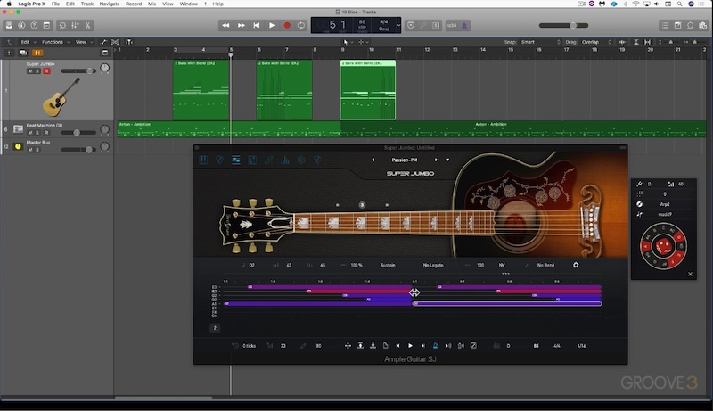Click the Fast Forward transport button
This screenshot has height=411, width=713.
pos(241,26)
